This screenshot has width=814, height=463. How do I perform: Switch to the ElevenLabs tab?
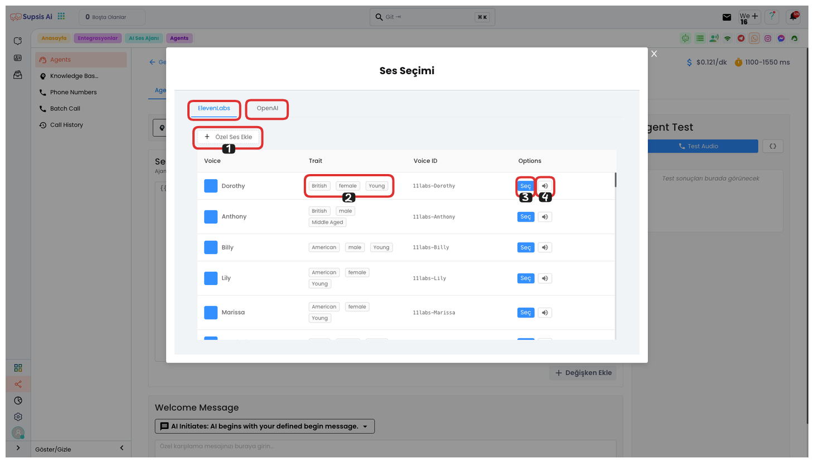214,108
